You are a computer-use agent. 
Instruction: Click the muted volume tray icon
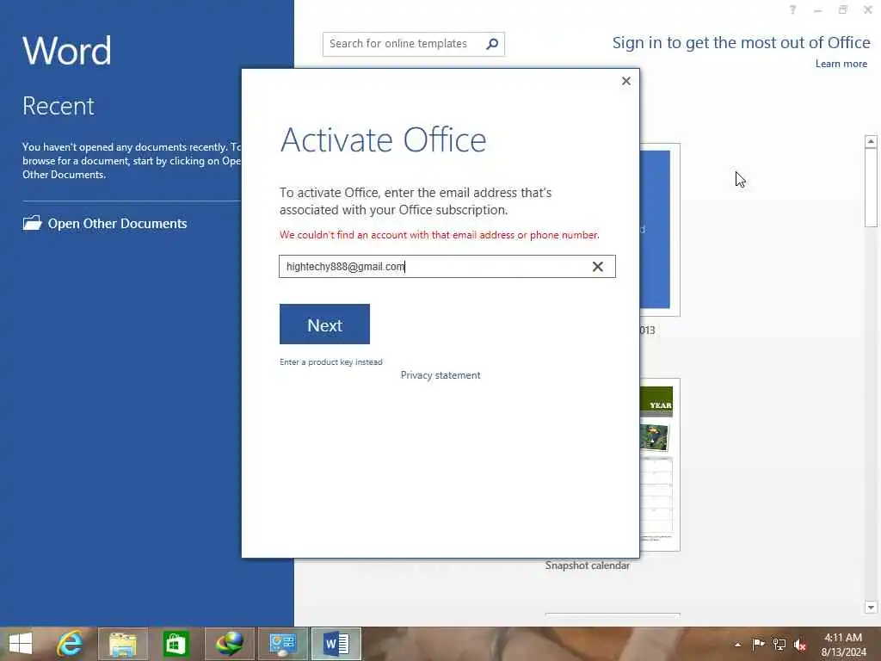click(800, 645)
